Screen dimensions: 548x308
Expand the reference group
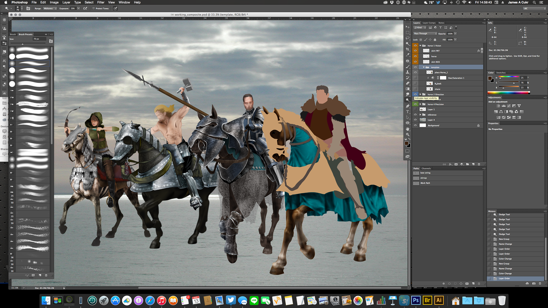pyautogui.click(x=420, y=115)
